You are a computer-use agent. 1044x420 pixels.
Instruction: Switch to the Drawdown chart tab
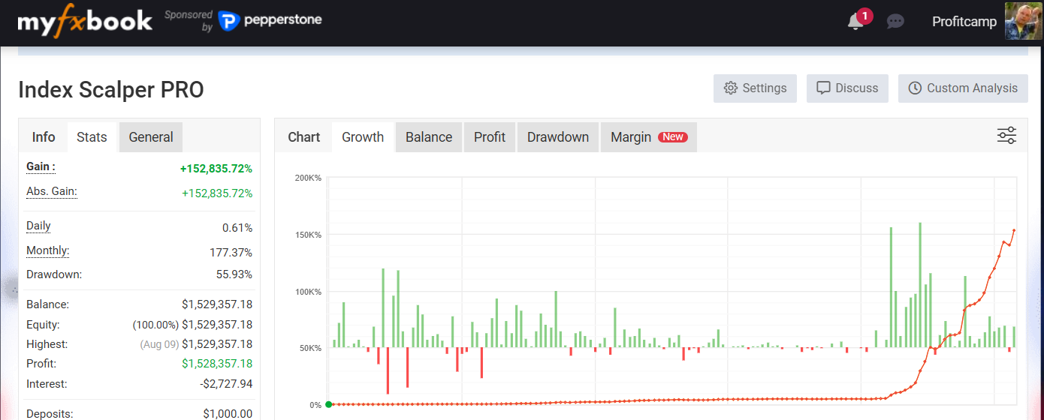point(558,137)
